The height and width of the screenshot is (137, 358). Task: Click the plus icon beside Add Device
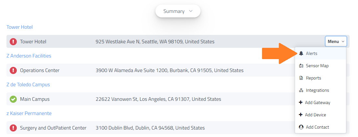tap(301, 115)
